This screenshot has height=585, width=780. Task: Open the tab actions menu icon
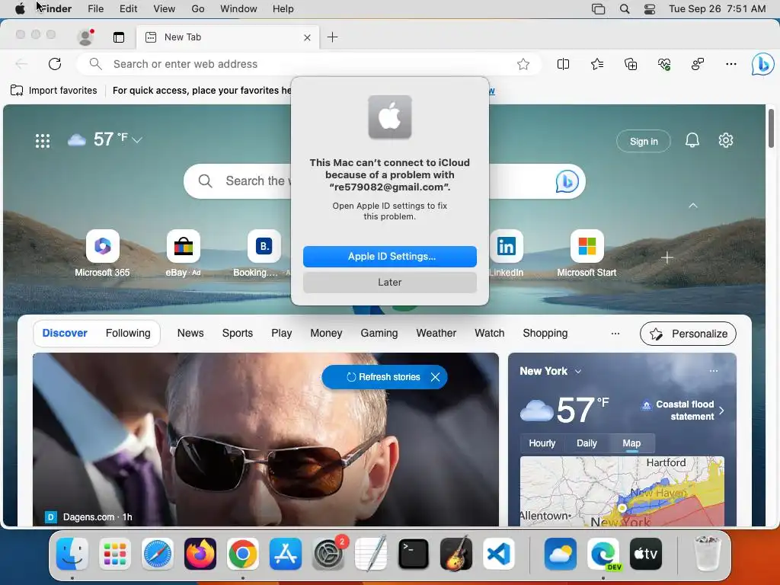point(118,37)
